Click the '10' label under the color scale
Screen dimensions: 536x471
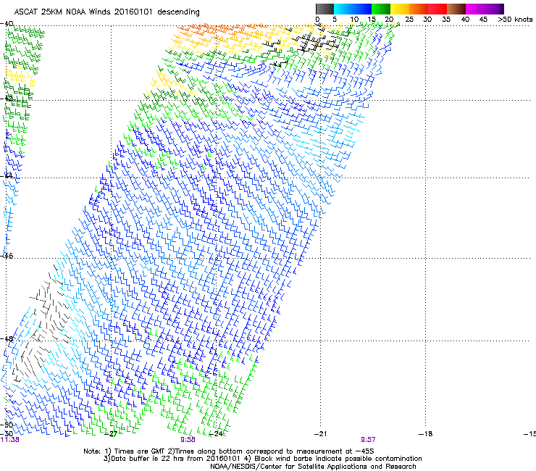point(354,20)
